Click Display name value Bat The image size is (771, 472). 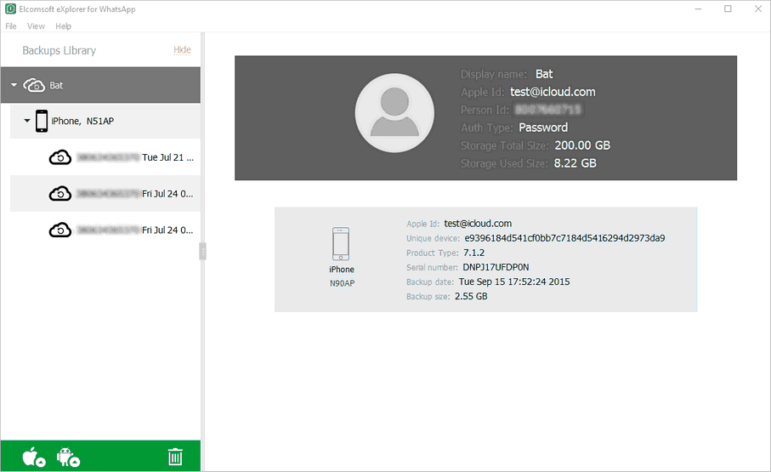[544, 74]
